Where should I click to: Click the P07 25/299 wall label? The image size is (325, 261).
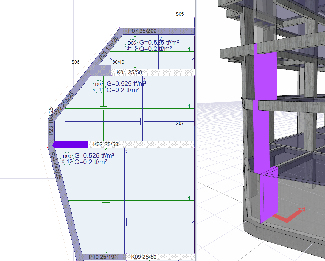click(142, 31)
